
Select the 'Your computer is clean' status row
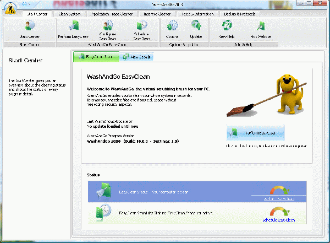click(197, 192)
